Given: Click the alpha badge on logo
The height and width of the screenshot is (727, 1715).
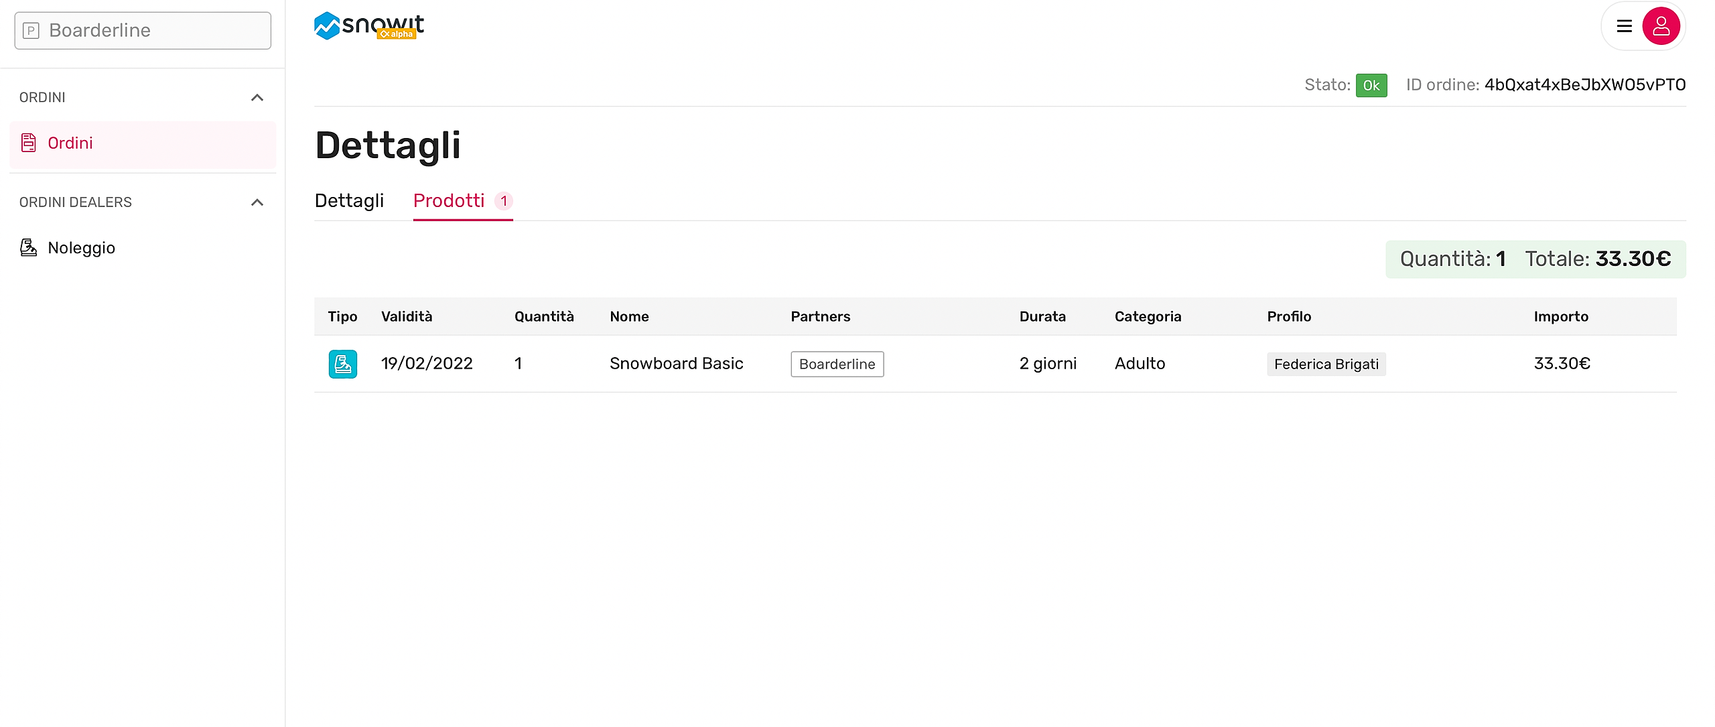Looking at the screenshot, I should coord(397,34).
